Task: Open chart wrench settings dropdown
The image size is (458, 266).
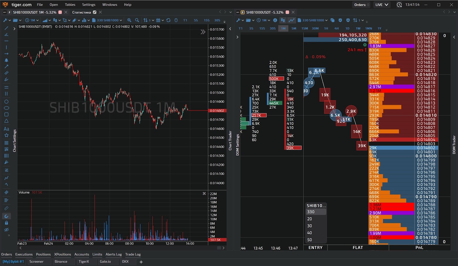Action: tap(7, 20)
